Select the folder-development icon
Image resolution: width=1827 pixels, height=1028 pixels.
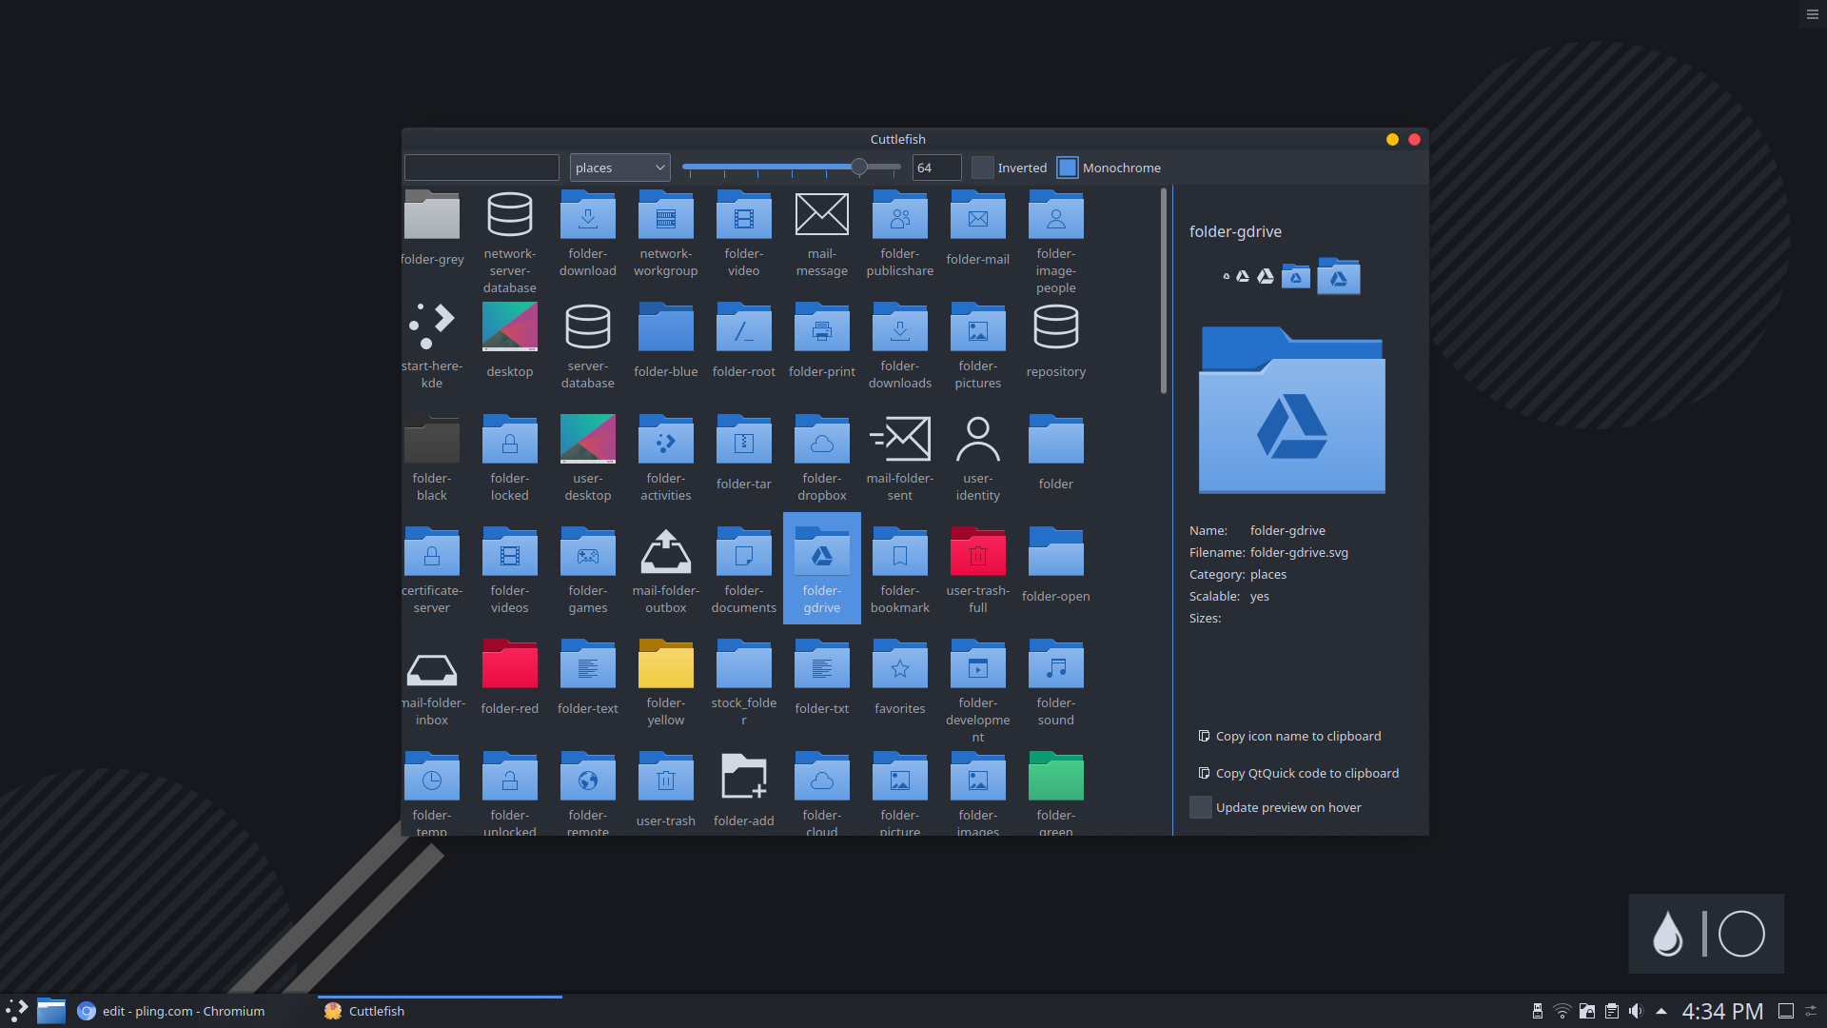pyautogui.click(x=978, y=663)
